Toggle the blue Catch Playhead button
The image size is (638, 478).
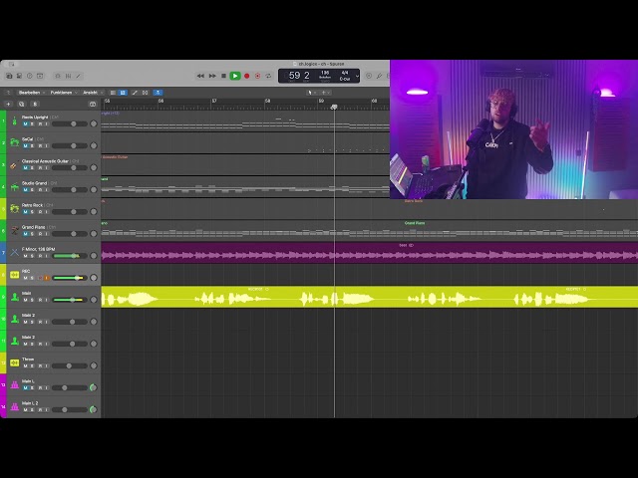pyautogui.click(x=158, y=93)
